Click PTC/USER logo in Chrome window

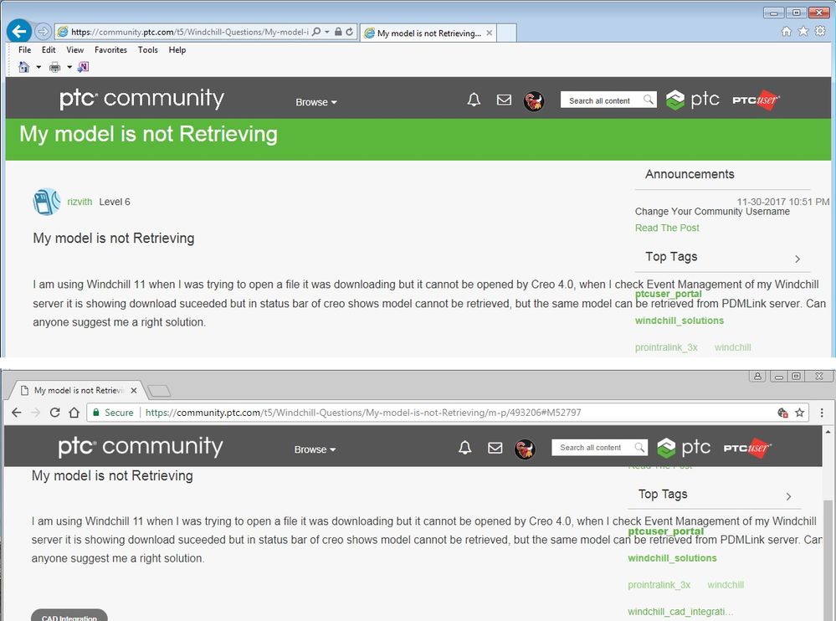(747, 448)
